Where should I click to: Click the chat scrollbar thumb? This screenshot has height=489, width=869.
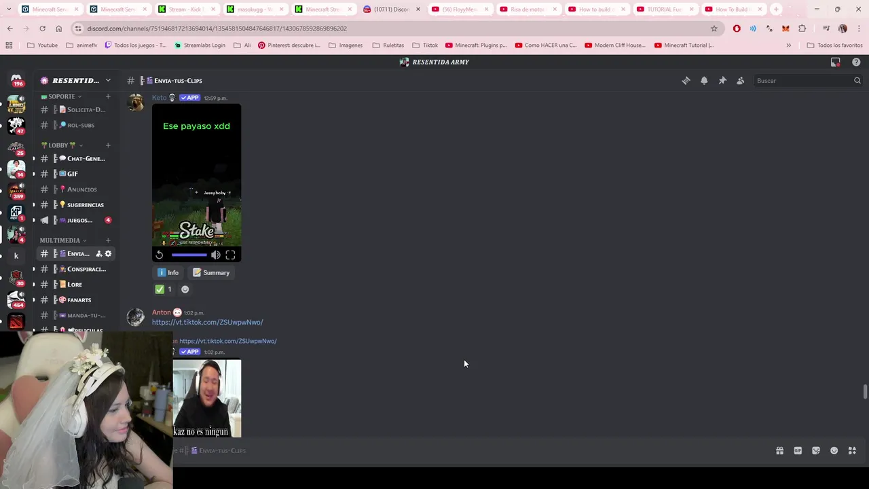(x=865, y=392)
